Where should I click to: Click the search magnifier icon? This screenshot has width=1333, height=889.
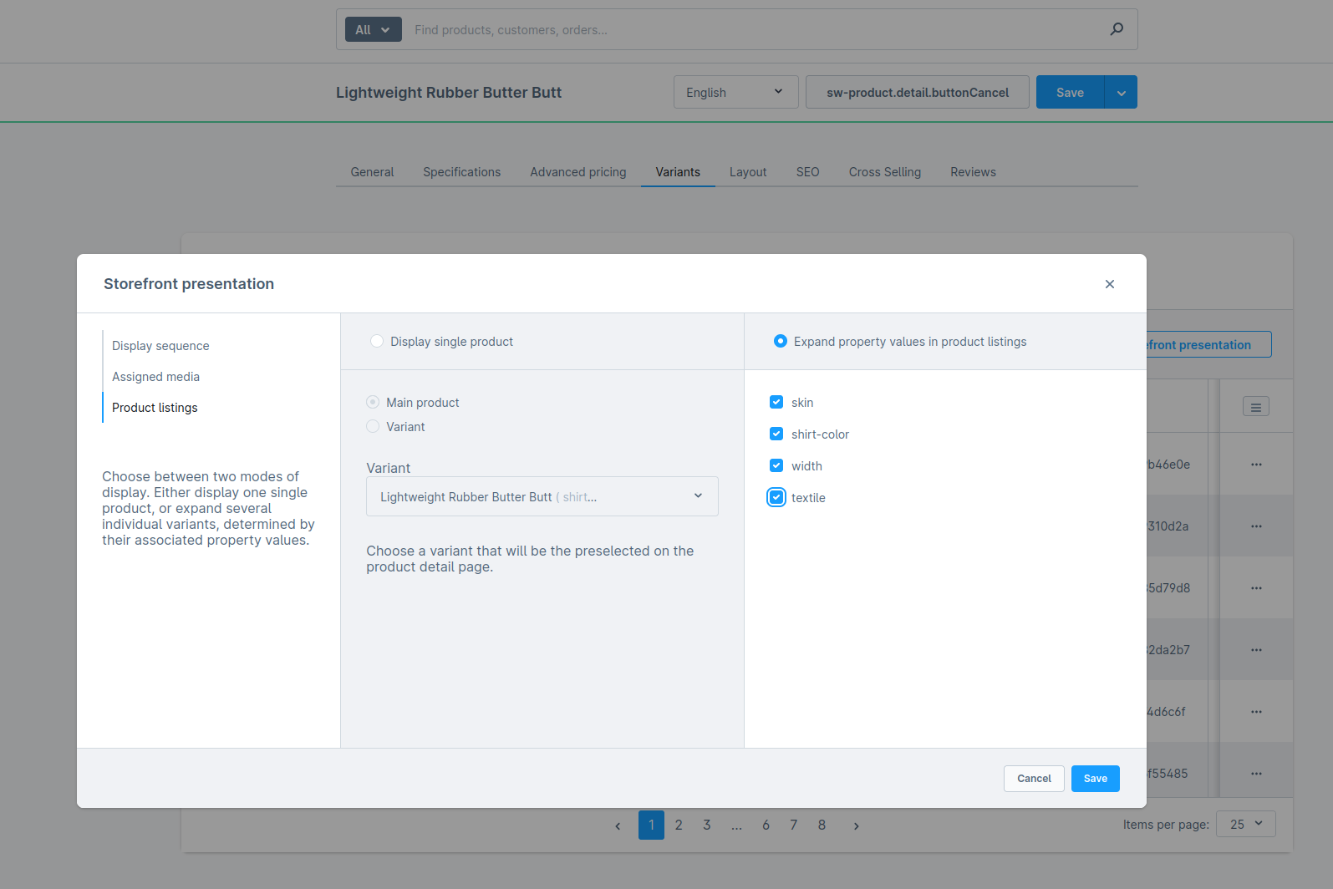[x=1116, y=29]
